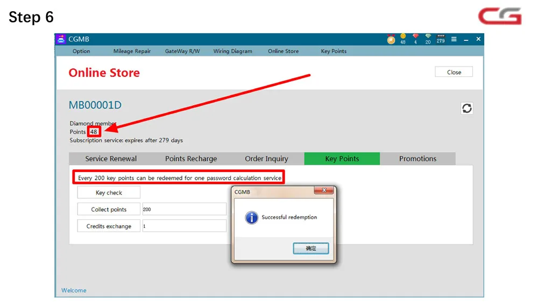
Task: Click the gold medal membership icon
Action: pos(391,39)
